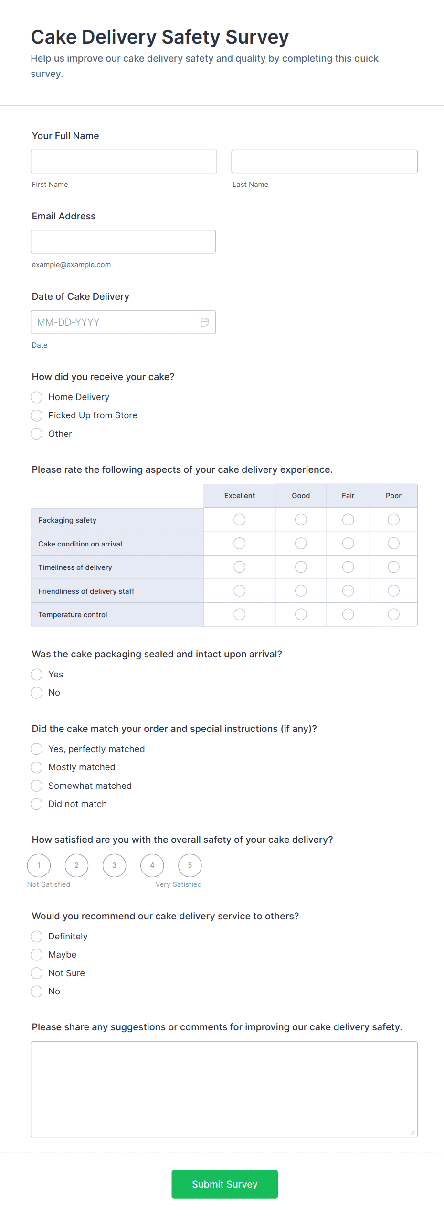Choose satisfaction rating 3
Viewport: 444px width, 1222px height.
115,865
